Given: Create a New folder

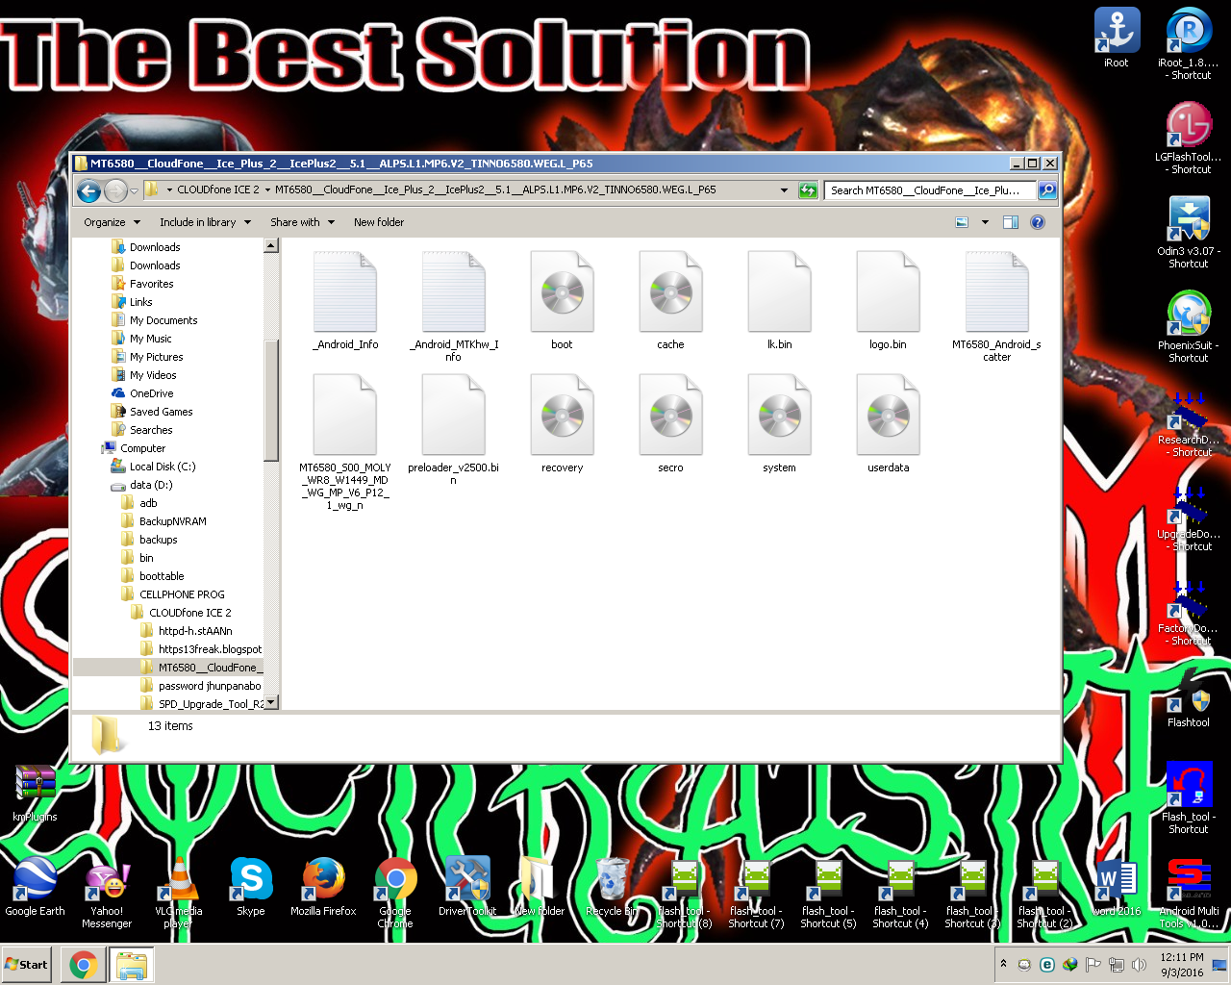Looking at the screenshot, I should click(379, 222).
